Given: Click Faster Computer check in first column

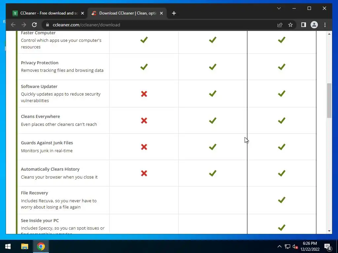Looking at the screenshot, I should [x=144, y=40].
